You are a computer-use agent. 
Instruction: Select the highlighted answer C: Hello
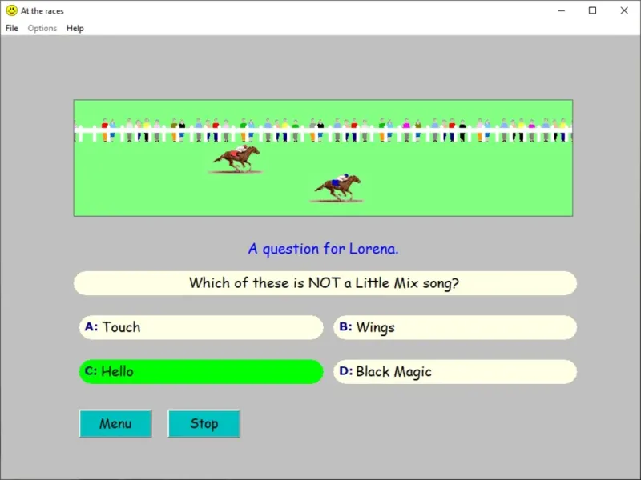coord(201,371)
